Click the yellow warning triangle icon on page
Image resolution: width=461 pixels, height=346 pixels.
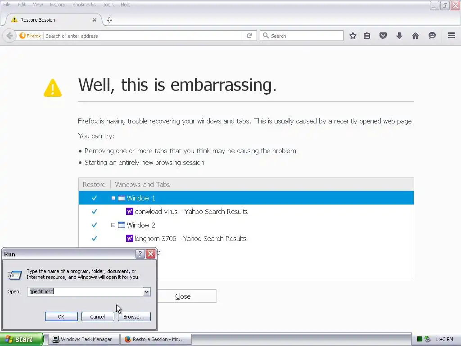click(53, 88)
